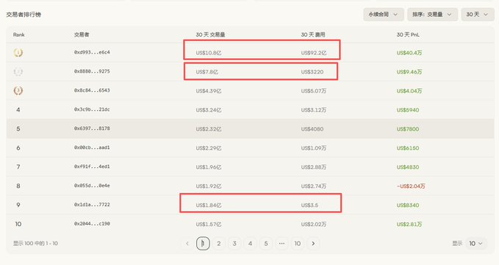Click the US$9.46万 PnL value
The image size is (499, 265).
(x=409, y=72)
